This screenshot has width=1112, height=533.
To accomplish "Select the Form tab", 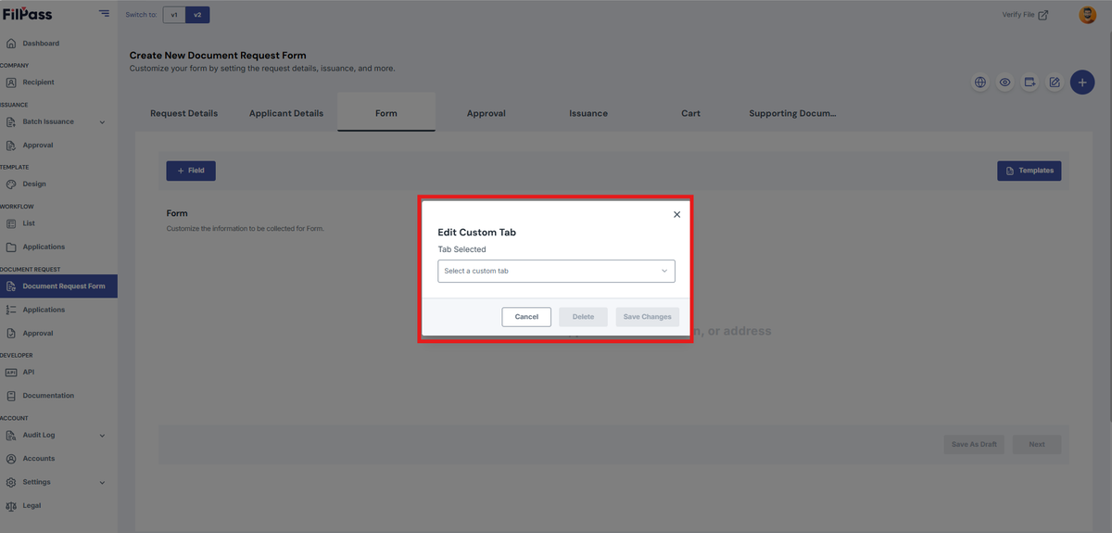I will (386, 113).
